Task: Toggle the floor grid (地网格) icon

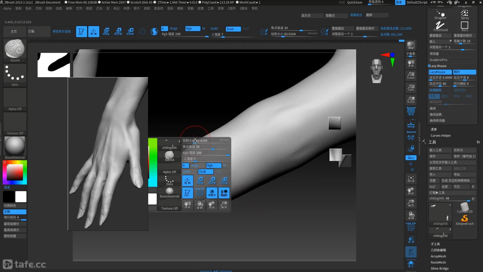Action: click(x=411, y=125)
